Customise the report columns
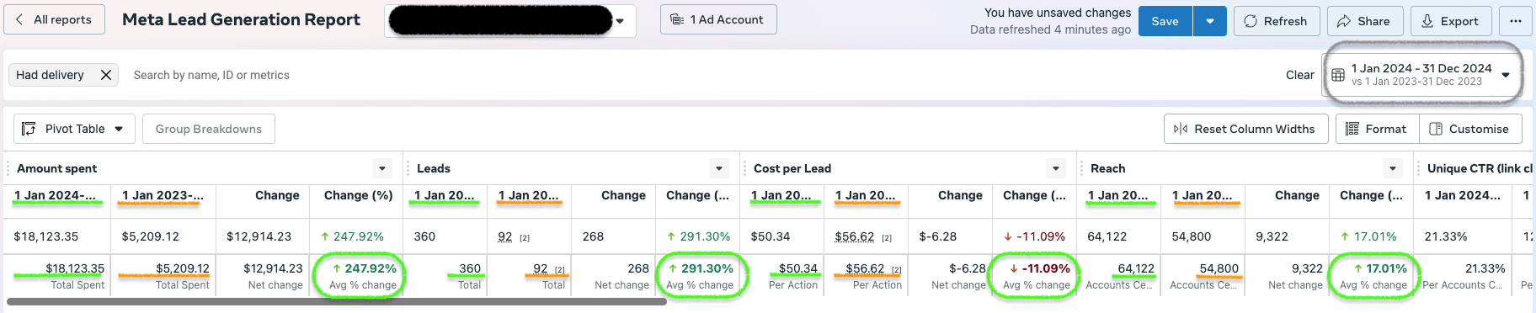 tap(1470, 129)
